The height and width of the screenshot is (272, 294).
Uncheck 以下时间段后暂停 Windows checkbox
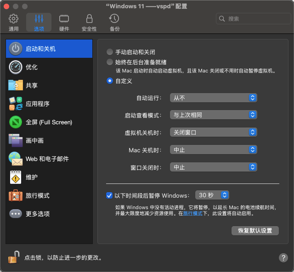pyautogui.click(x=109, y=195)
